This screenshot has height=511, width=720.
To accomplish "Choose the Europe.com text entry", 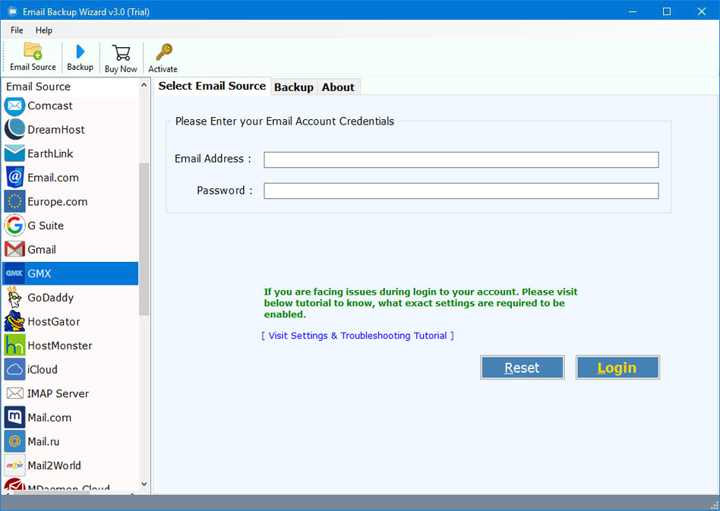I will point(58,201).
